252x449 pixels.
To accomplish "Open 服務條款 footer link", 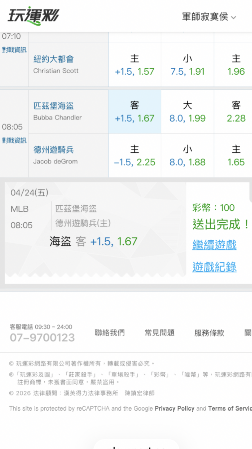I will click(x=209, y=333).
